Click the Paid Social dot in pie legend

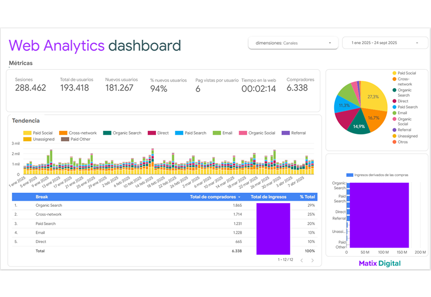[x=394, y=73]
